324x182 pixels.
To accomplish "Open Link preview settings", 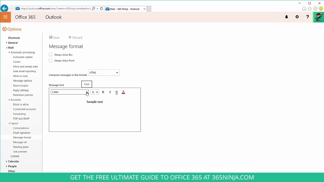I will 20,152.
